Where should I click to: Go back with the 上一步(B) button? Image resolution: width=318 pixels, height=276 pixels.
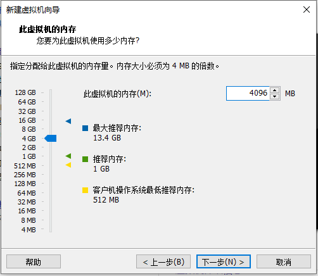(163, 261)
